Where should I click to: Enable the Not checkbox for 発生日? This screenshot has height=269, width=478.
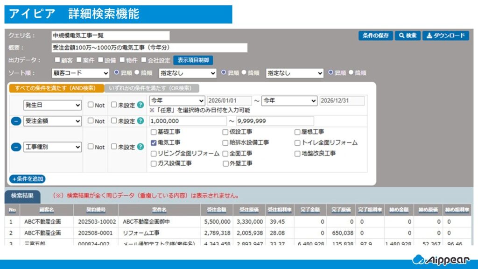pyautogui.click(x=91, y=105)
